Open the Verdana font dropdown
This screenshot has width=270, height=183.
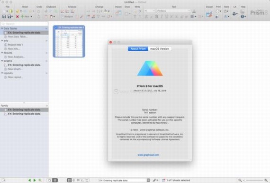tap(173, 11)
